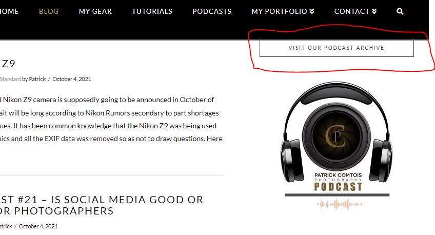Image resolution: width=435 pixels, height=235 pixels.
Task: Click the Home menu item
Action: 9,11
